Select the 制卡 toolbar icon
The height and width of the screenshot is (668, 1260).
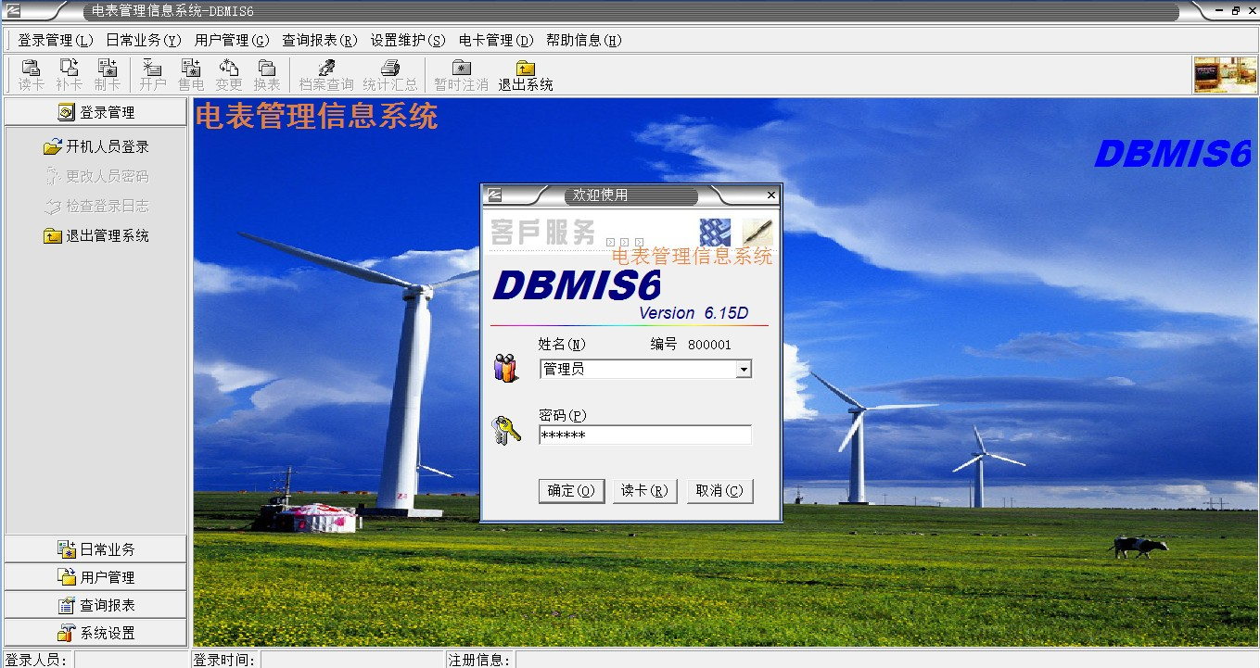point(108,68)
